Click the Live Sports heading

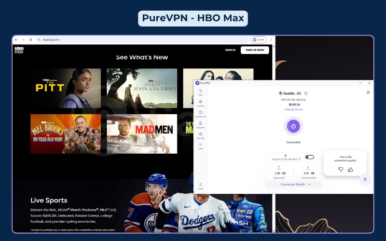tap(49, 201)
